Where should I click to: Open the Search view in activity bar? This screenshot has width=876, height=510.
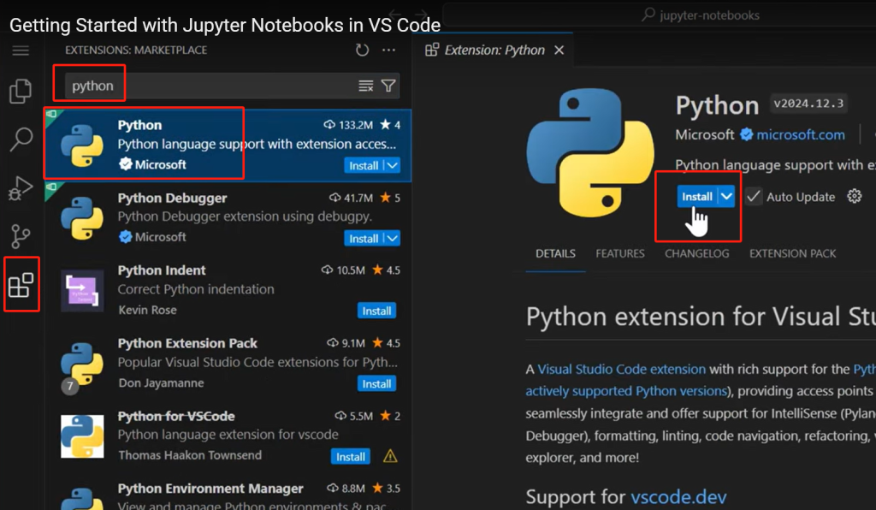[x=21, y=139]
